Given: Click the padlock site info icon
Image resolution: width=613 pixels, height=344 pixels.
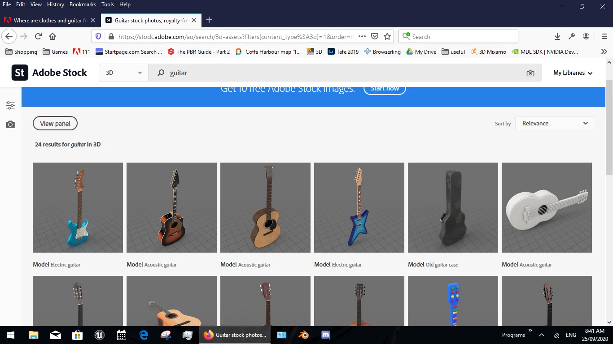Looking at the screenshot, I should [110, 37].
